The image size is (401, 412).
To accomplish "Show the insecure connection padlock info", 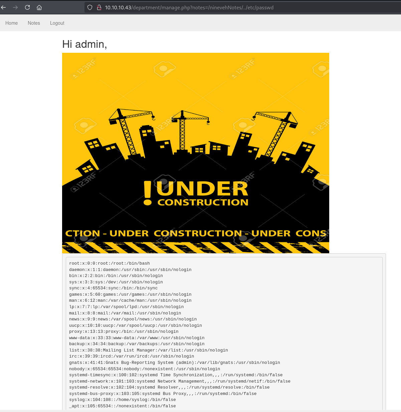I will pos(99,7).
